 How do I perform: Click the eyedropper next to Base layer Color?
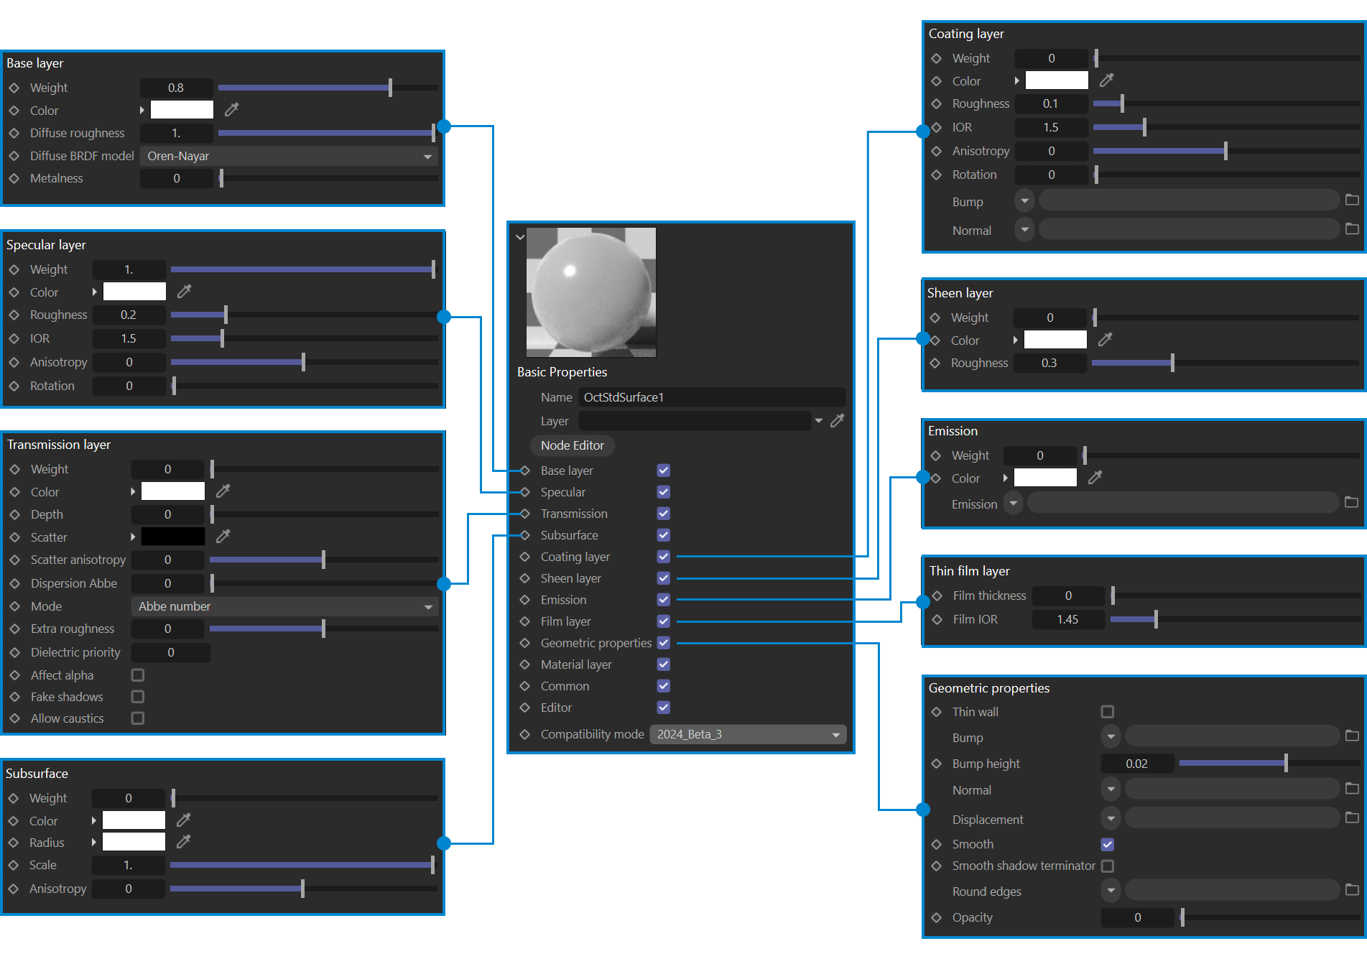(x=231, y=110)
